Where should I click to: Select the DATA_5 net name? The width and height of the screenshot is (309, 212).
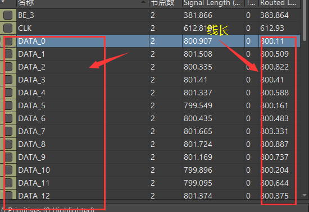pyautogui.click(x=31, y=106)
